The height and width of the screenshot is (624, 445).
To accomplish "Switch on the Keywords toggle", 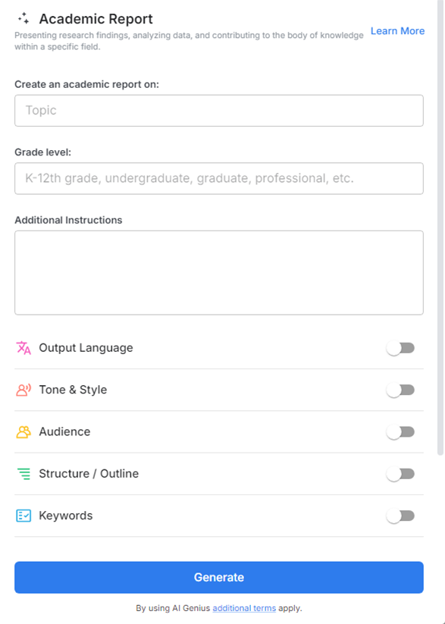I will [x=400, y=515].
